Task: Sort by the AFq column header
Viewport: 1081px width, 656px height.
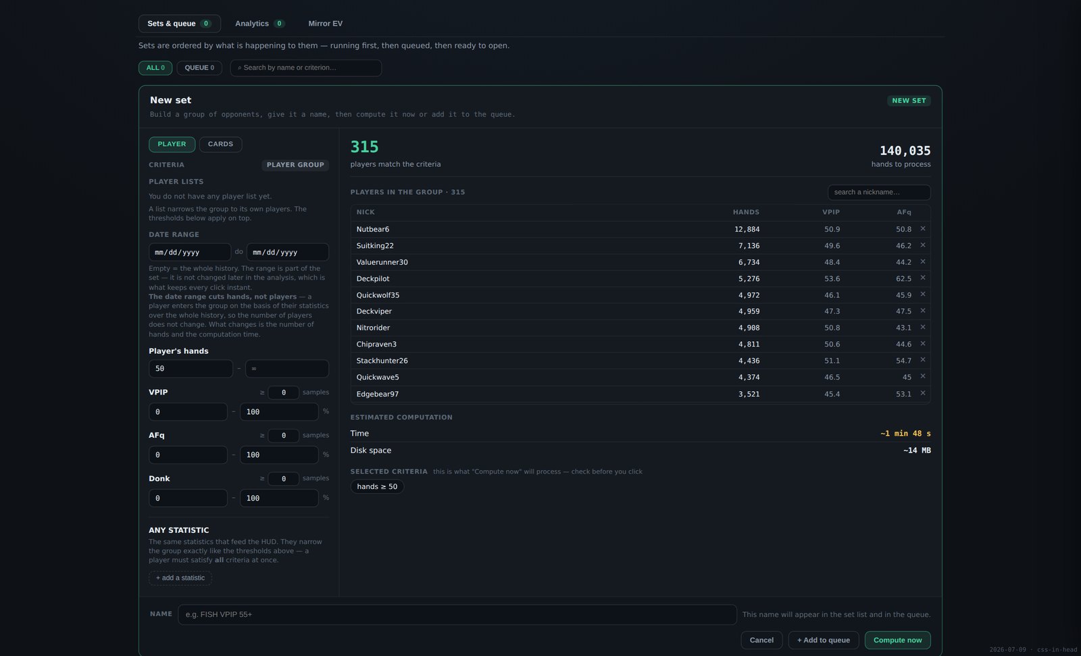Action: [x=904, y=212]
